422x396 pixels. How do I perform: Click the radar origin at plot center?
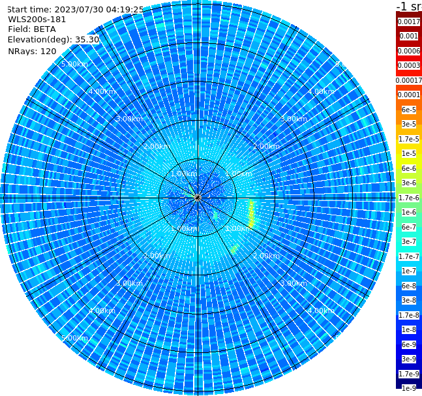click(x=198, y=198)
